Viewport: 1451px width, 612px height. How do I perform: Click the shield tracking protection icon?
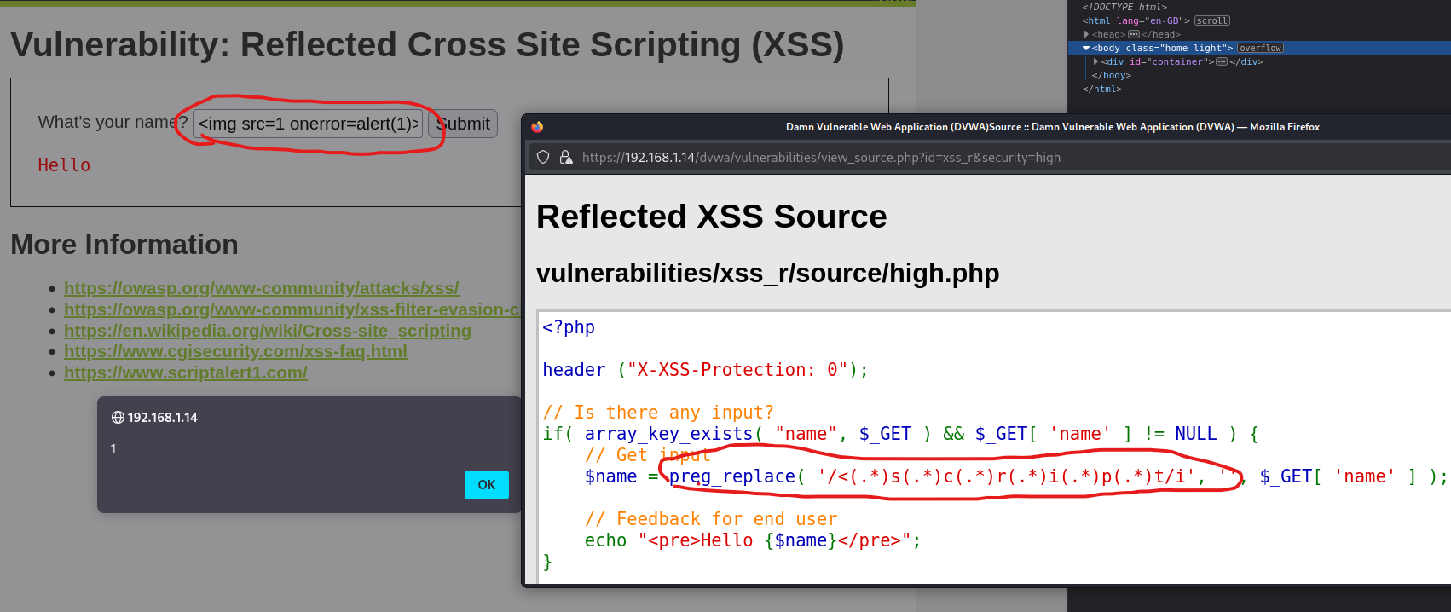(543, 157)
